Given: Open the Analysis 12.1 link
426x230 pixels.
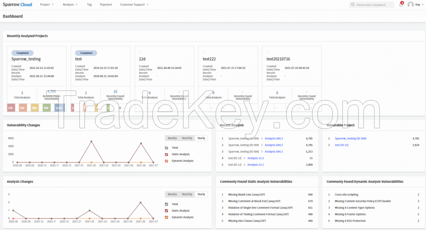Looking at the screenshot, I should coord(255,165).
